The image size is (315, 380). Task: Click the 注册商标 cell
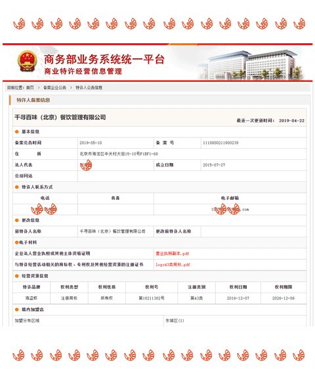[69, 298]
